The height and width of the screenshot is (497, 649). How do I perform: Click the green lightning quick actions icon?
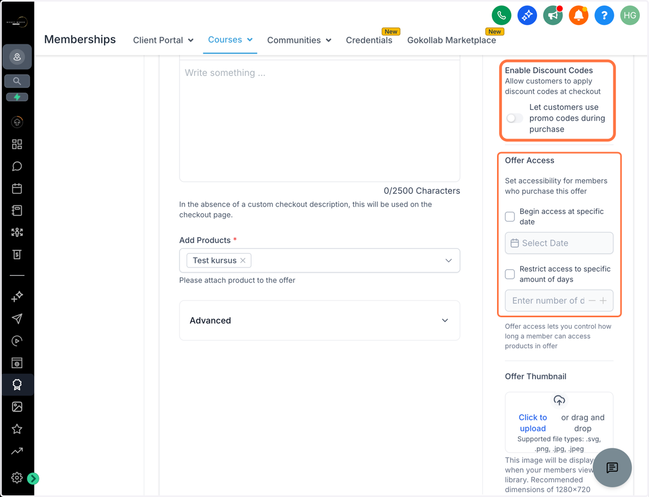click(x=17, y=97)
